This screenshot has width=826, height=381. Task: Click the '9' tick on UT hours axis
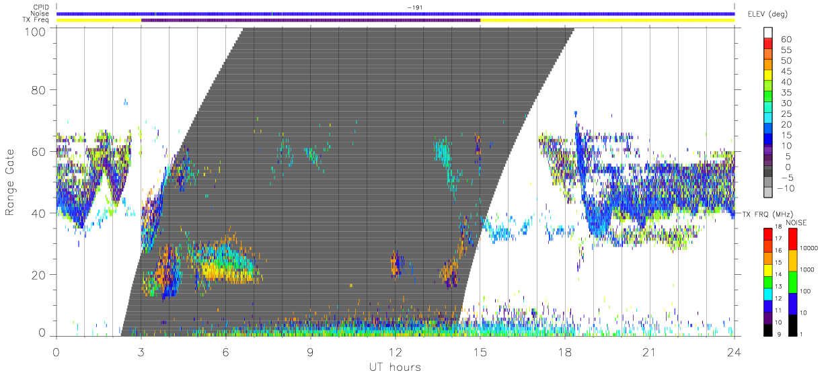311,351
